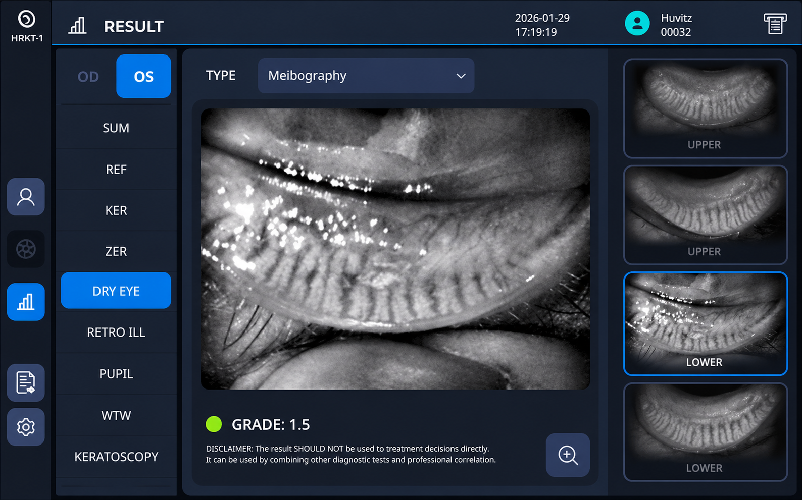Open the result chart sidebar icon
Screen dimensions: 802x500
click(x=26, y=302)
